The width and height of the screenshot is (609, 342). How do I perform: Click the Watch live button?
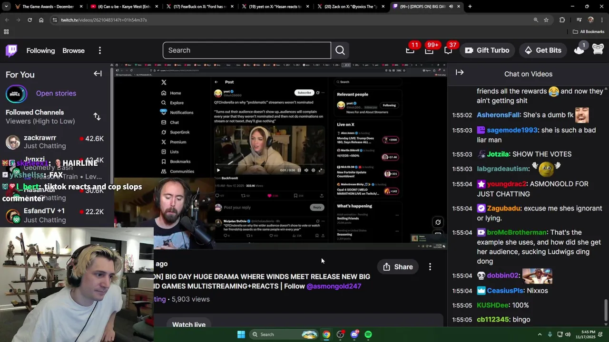(189, 324)
